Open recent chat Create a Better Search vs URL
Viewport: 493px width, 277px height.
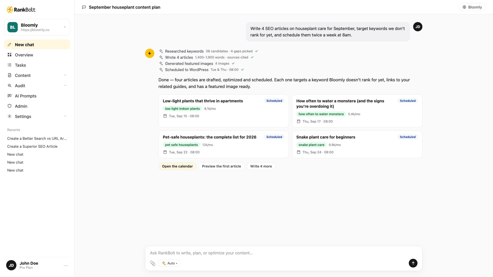37,138
